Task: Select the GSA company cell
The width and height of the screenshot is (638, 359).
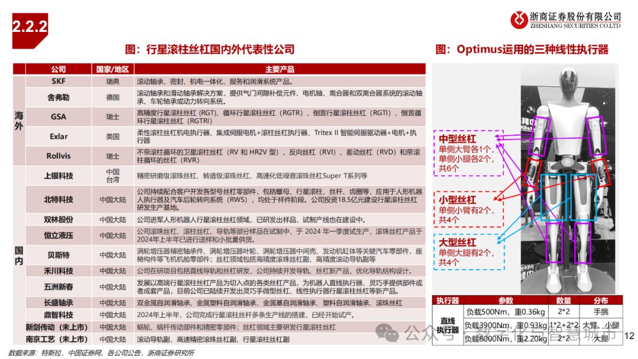Action: click(x=58, y=117)
